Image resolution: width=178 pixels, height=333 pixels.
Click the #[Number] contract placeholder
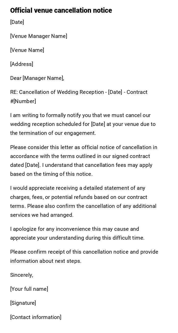pos(23,101)
